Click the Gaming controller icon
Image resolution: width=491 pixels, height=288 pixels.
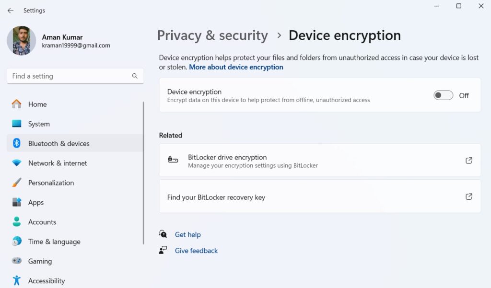coord(17,261)
